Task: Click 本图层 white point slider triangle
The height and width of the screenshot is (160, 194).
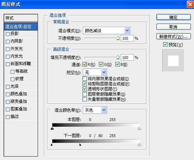Action: pyautogui.click(x=140, y=128)
